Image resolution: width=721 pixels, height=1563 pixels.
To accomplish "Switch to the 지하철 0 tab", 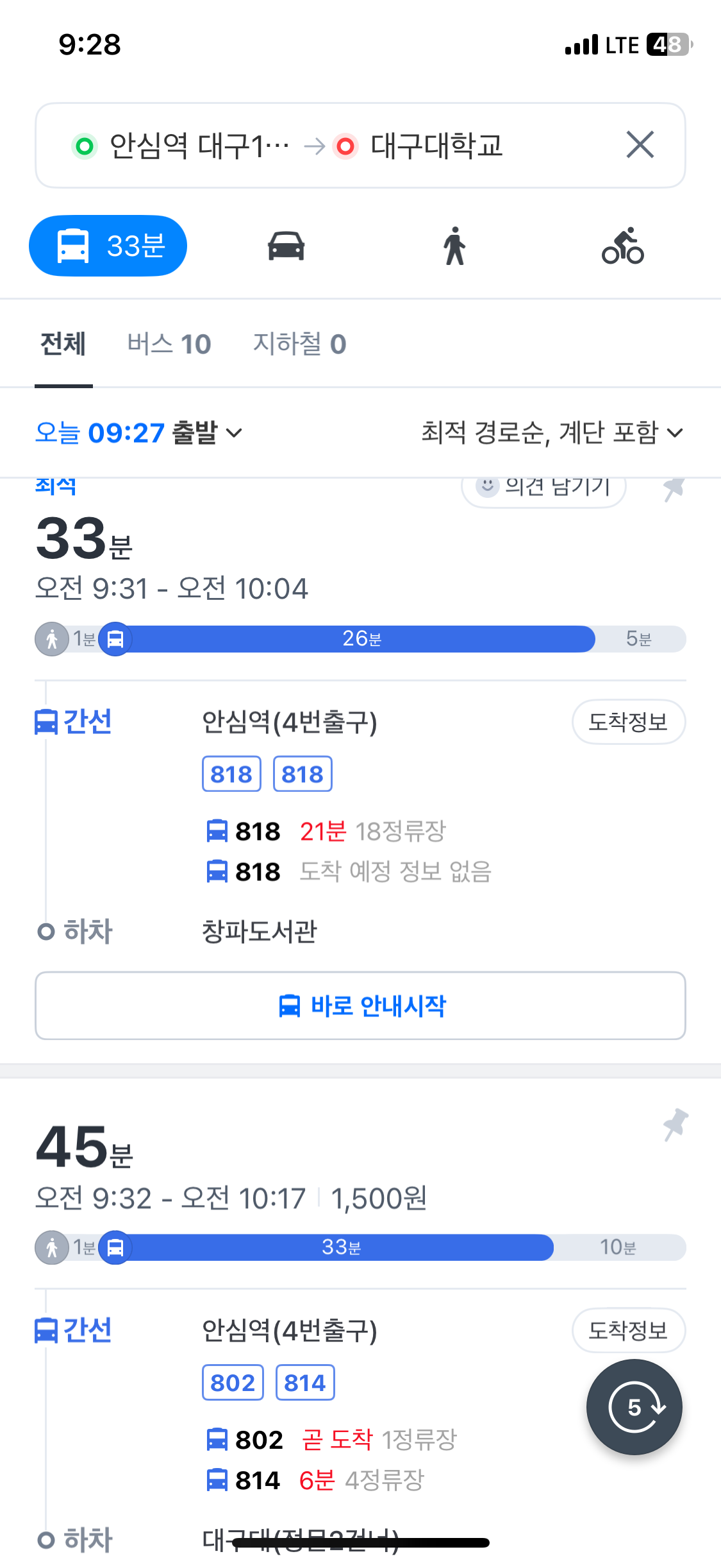I will [299, 345].
